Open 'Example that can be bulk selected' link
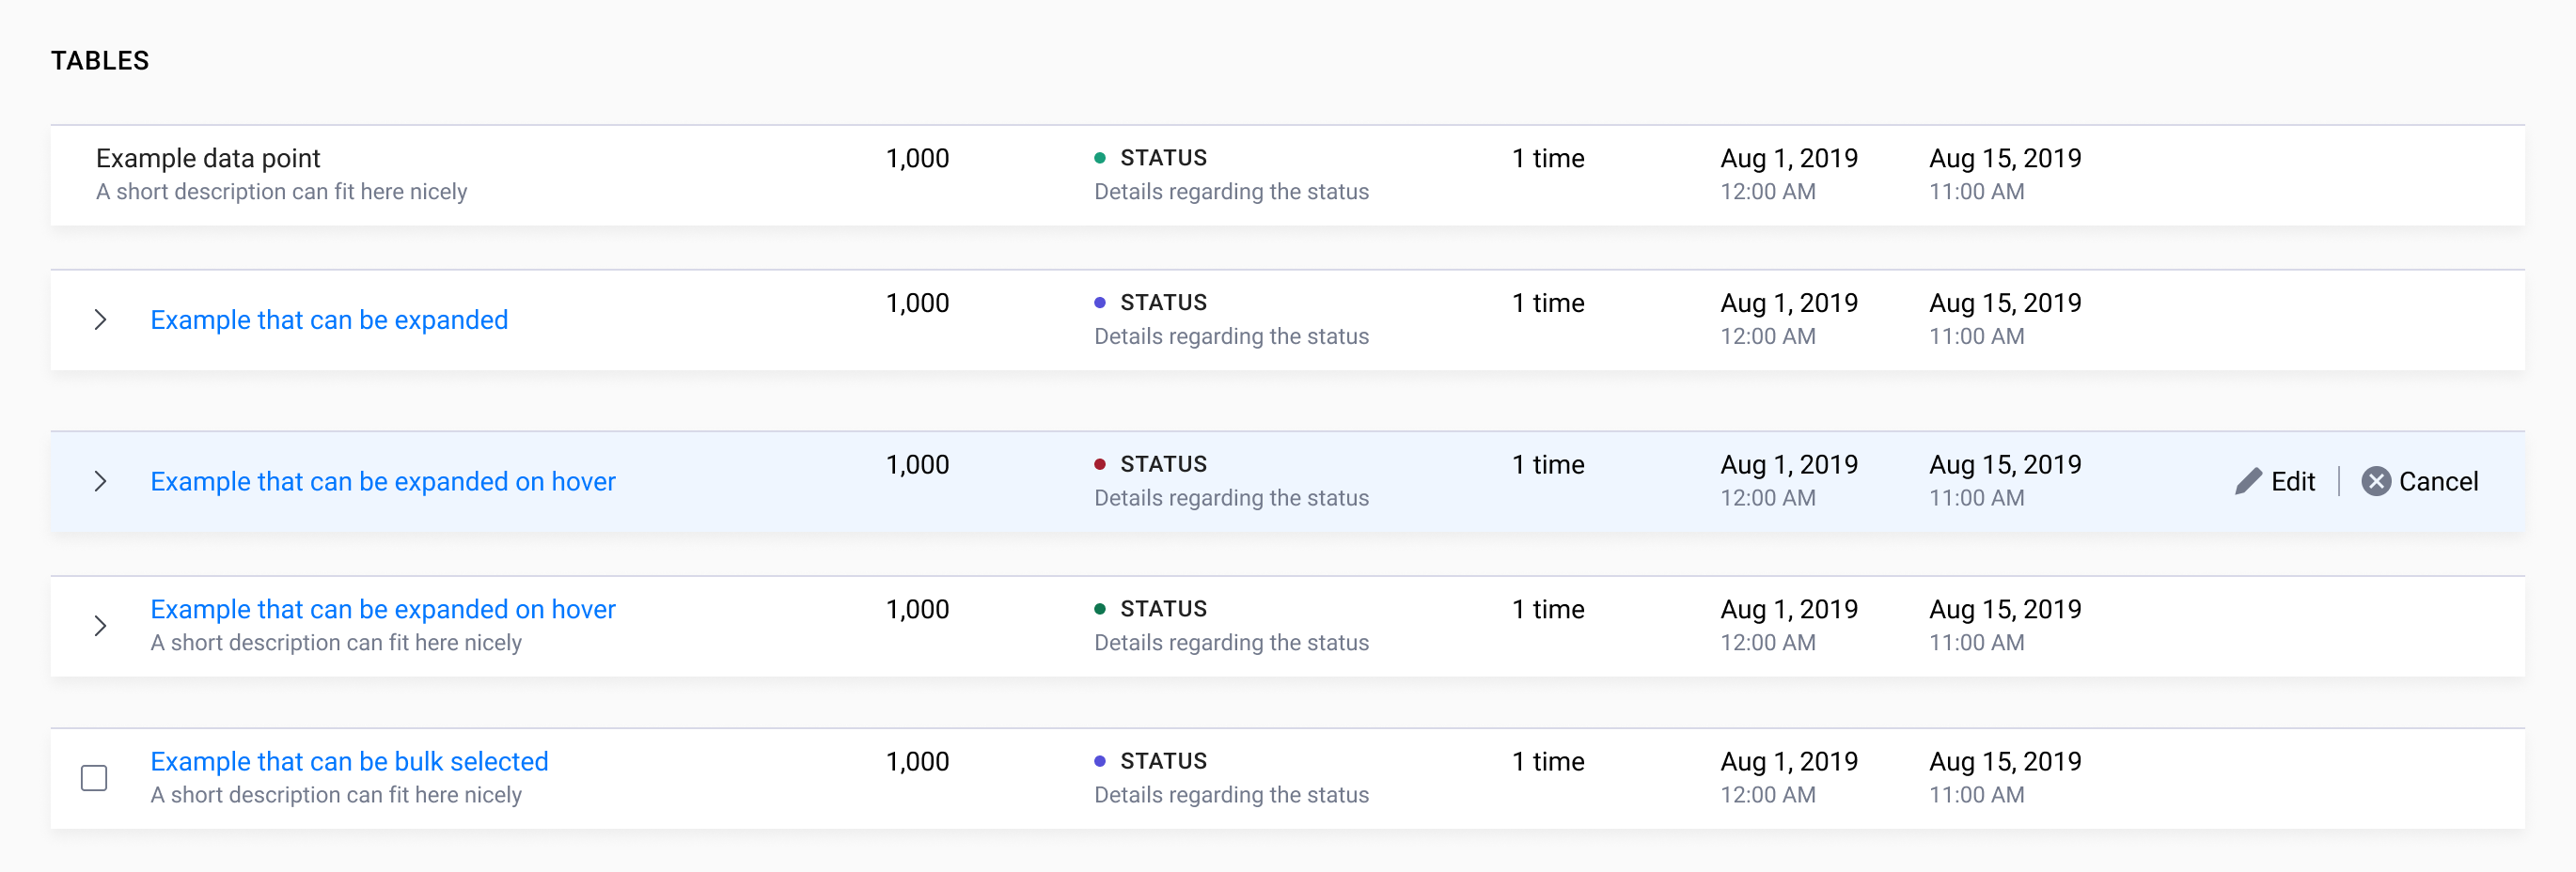 [x=349, y=761]
